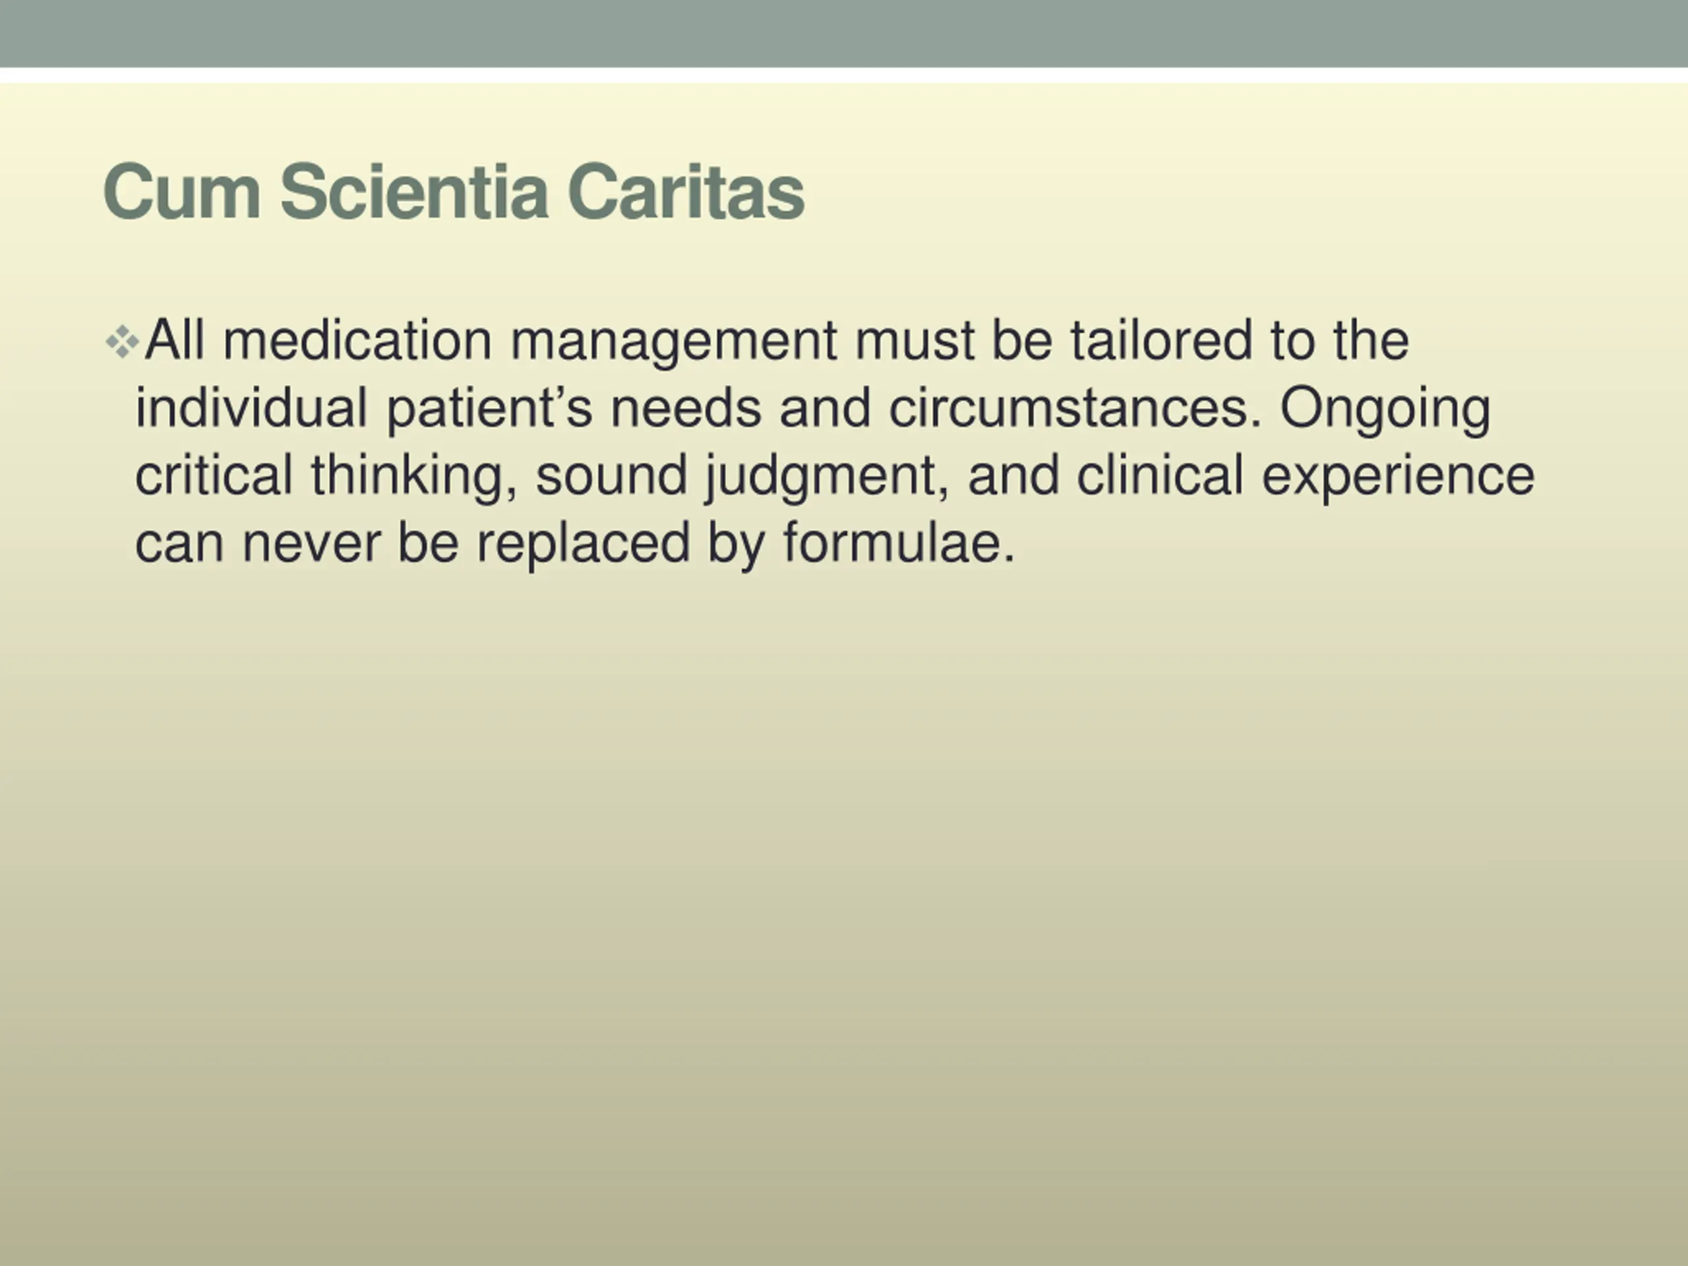Click the empty slide area below the paragraph

click(x=844, y=916)
